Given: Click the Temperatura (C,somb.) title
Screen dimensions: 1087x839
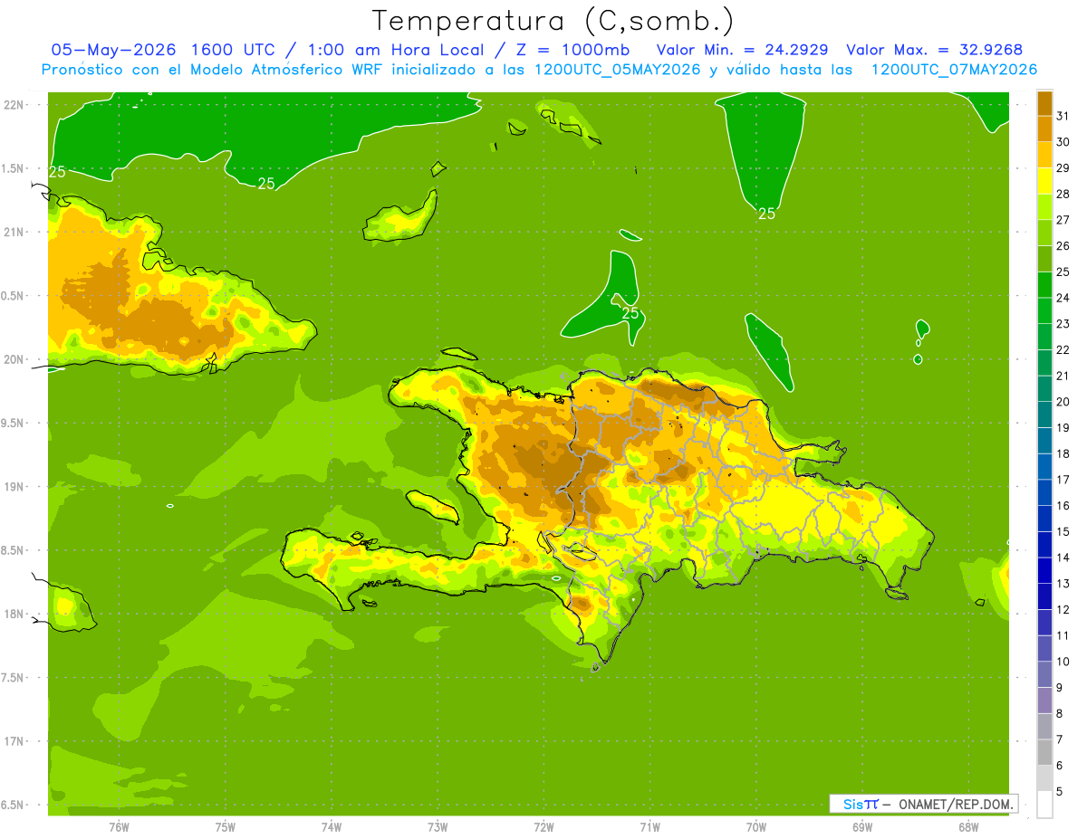Looking at the screenshot, I should (x=553, y=20).
